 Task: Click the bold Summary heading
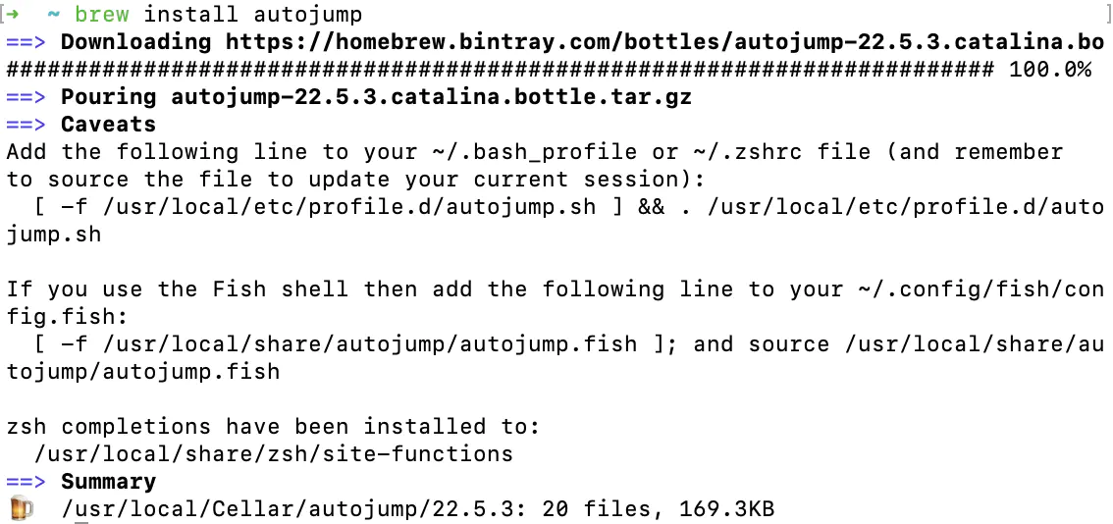tap(109, 482)
